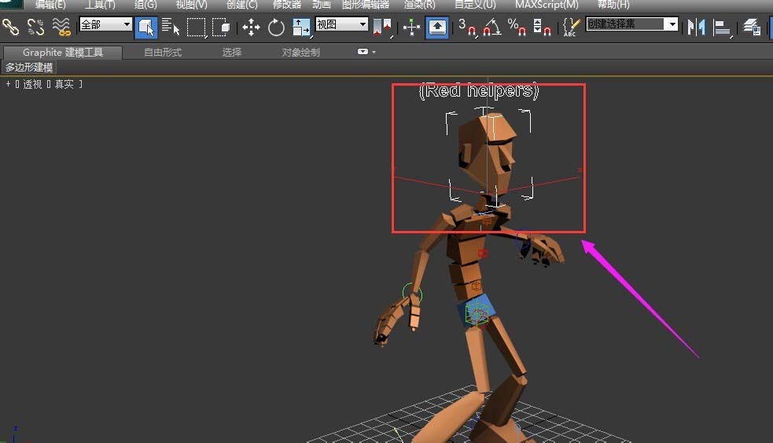The width and height of the screenshot is (773, 443).
Task: Open the 真实 viewport shading menu
Action: pos(64,84)
